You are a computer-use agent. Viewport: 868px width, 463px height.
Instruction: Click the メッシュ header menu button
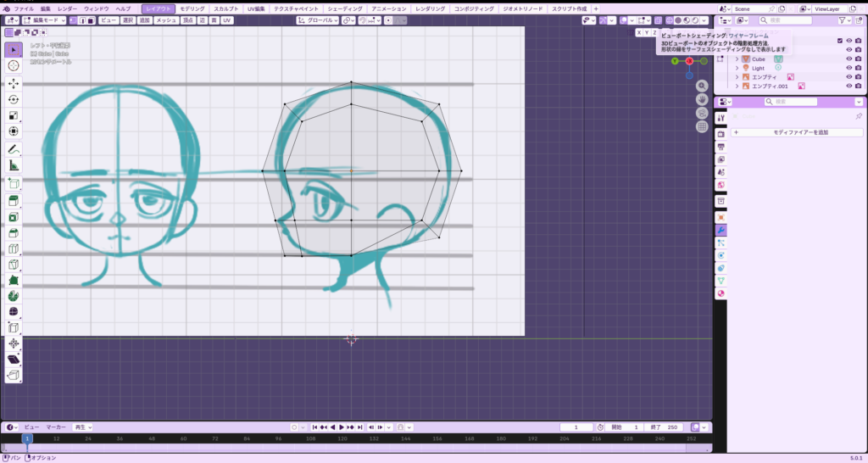(x=167, y=20)
